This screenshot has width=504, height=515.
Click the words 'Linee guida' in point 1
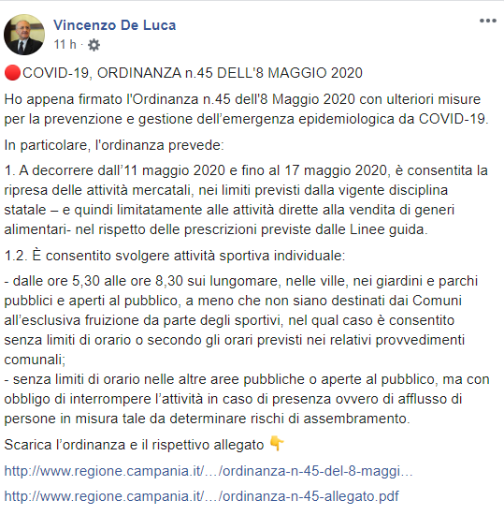pyautogui.click(x=387, y=229)
